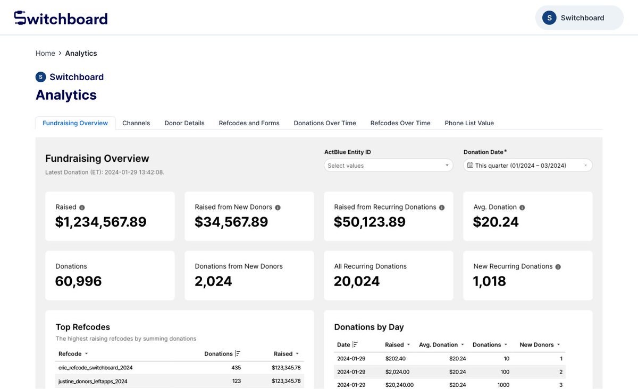Click info icon next to New Recurring Donations
Viewport: 638px width, 389px height.
pos(557,266)
